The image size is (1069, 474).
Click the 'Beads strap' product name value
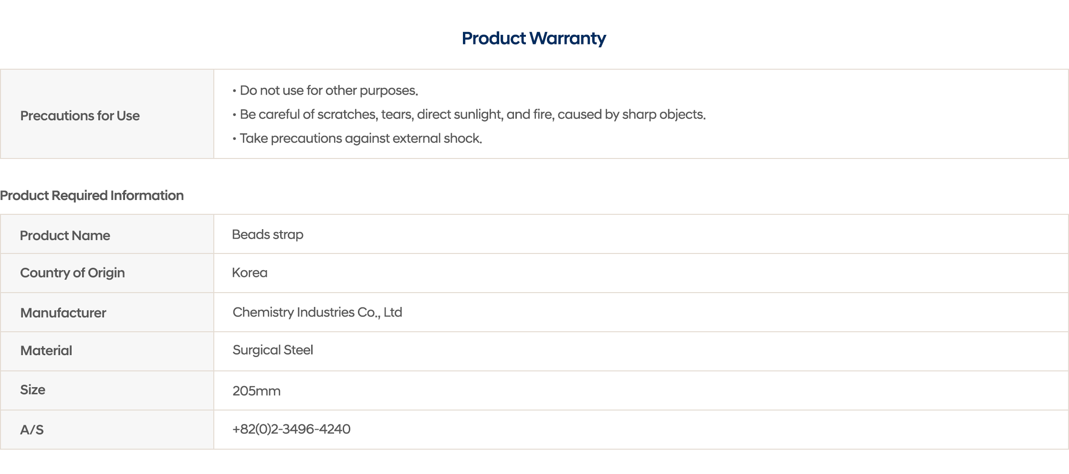(268, 234)
